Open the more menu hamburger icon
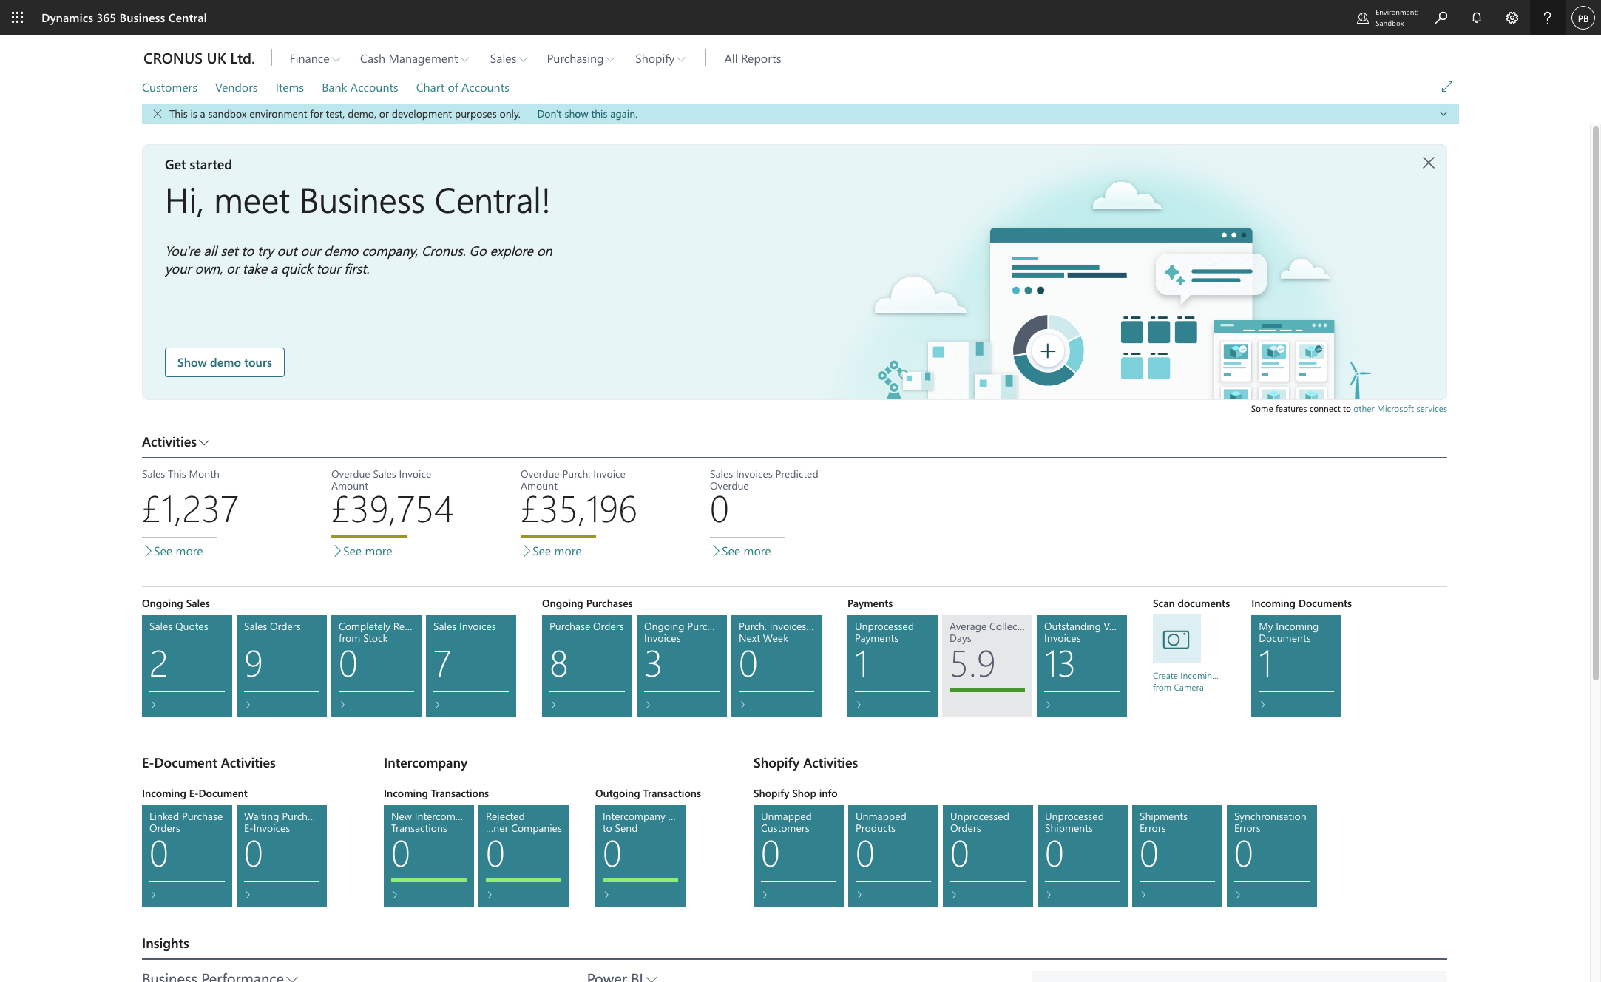Image resolution: width=1601 pixels, height=982 pixels. pos(829,58)
